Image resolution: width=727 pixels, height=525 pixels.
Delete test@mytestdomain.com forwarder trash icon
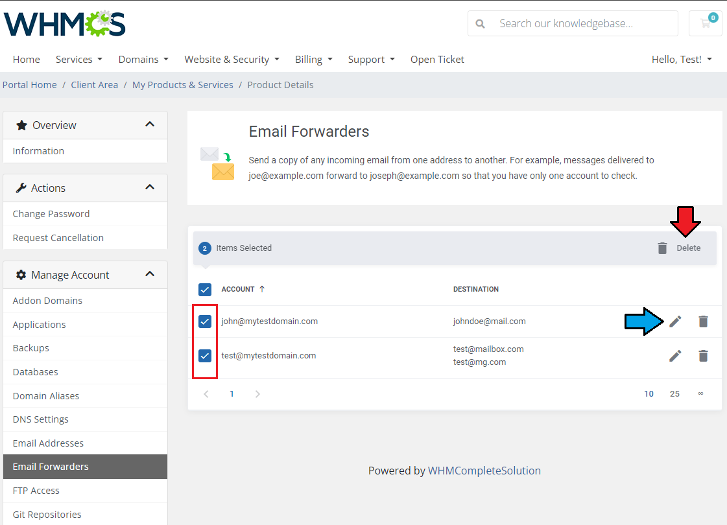[704, 355]
